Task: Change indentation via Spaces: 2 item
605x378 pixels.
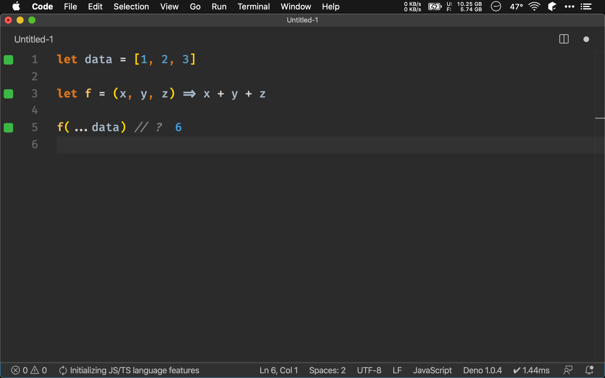Action: (327, 370)
